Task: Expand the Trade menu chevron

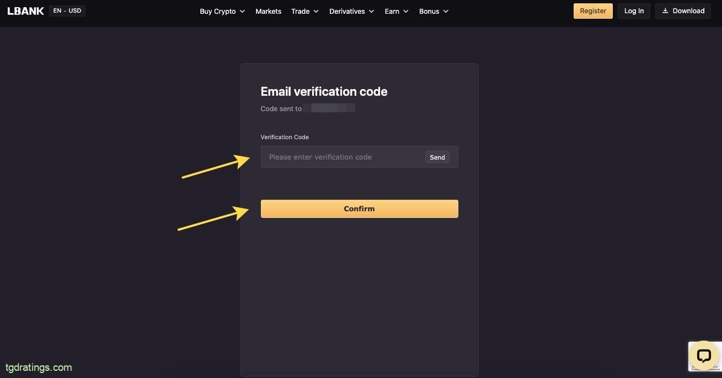Action: coord(316,12)
